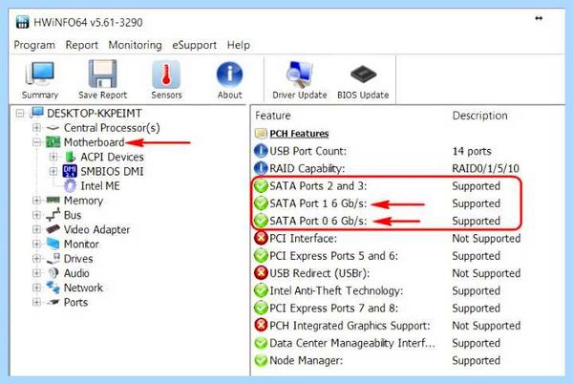573x384 pixels.
Task: Open the Summary toolbar button
Action: click(40, 79)
